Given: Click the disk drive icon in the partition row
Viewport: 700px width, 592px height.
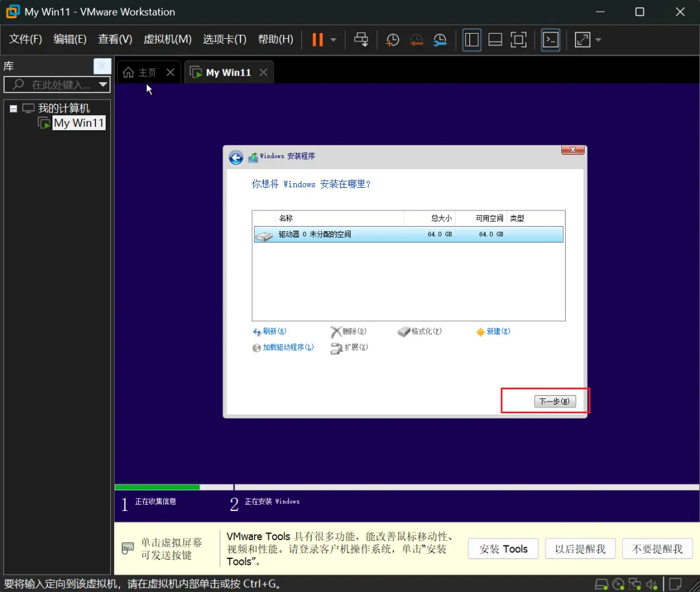Looking at the screenshot, I should coord(264,236).
